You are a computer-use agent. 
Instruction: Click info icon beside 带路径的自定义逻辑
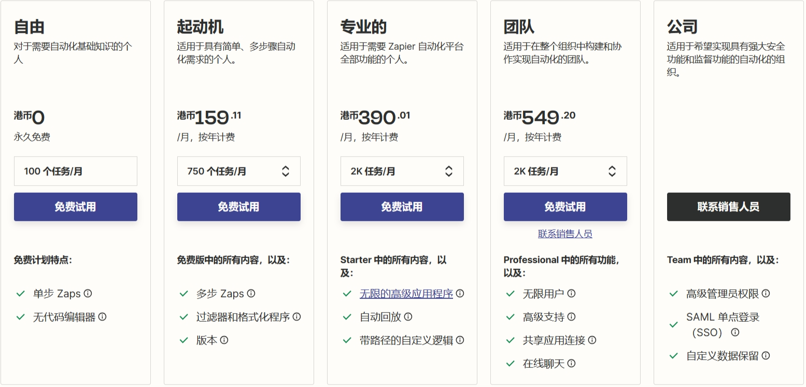[x=460, y=340]
